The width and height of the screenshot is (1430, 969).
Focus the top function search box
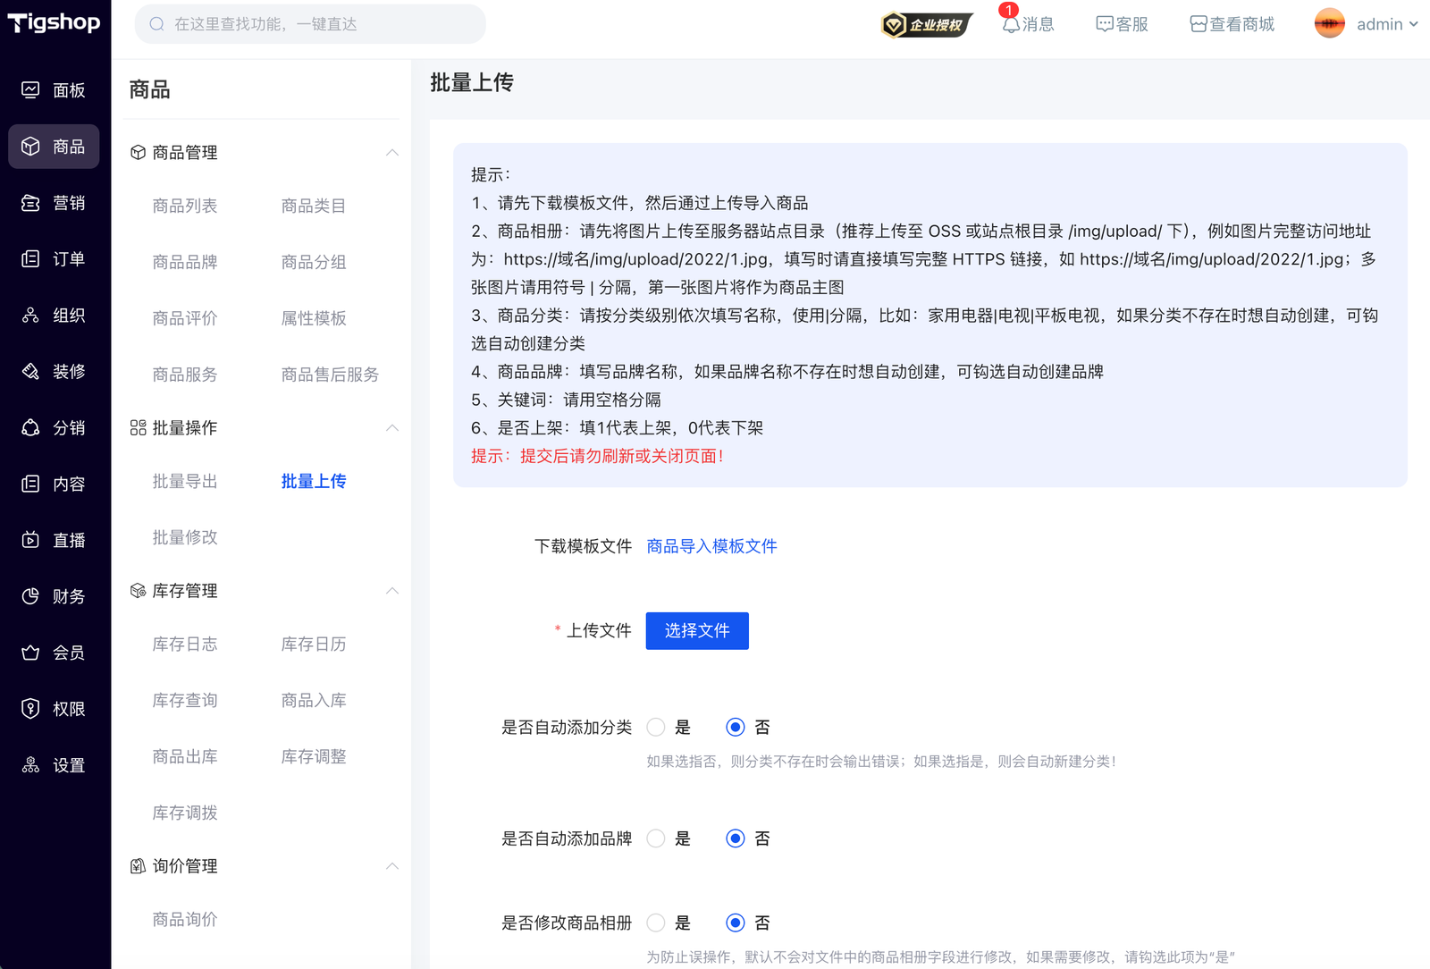pyautogui.click(x=310, y=24)
